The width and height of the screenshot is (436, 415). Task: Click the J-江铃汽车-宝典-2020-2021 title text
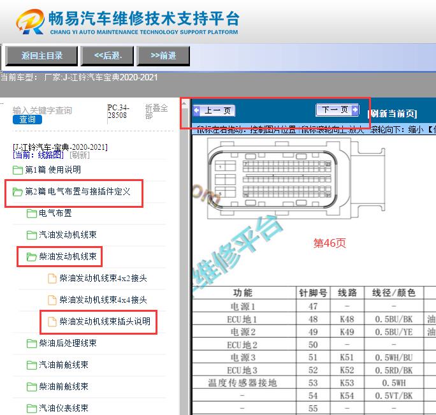(60, 147)
